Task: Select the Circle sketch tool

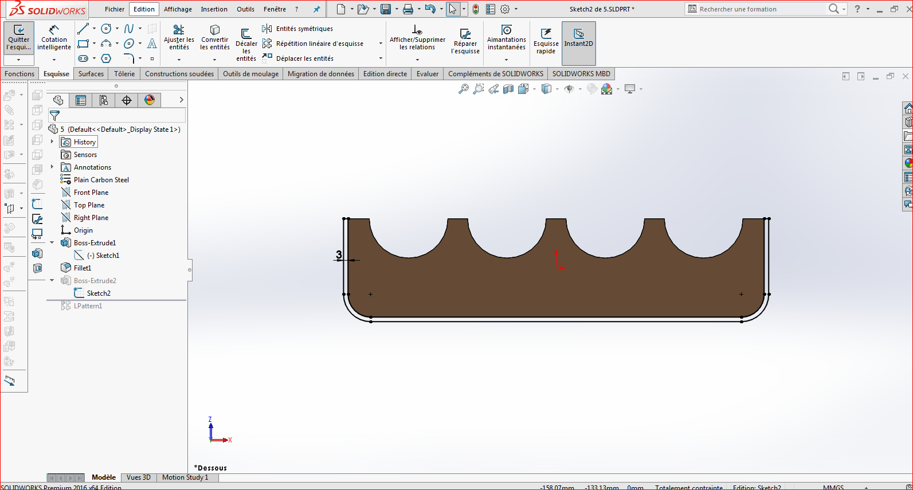Action: tap(106, 29)
